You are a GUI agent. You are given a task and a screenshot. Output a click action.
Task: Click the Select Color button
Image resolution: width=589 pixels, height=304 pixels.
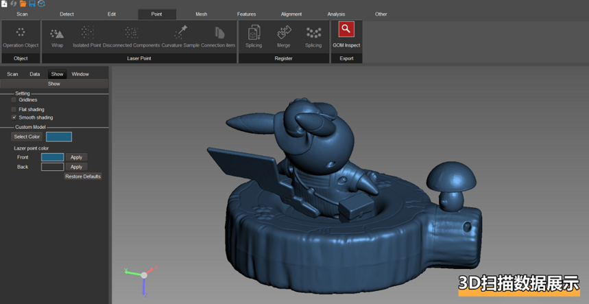coord(27,137)
